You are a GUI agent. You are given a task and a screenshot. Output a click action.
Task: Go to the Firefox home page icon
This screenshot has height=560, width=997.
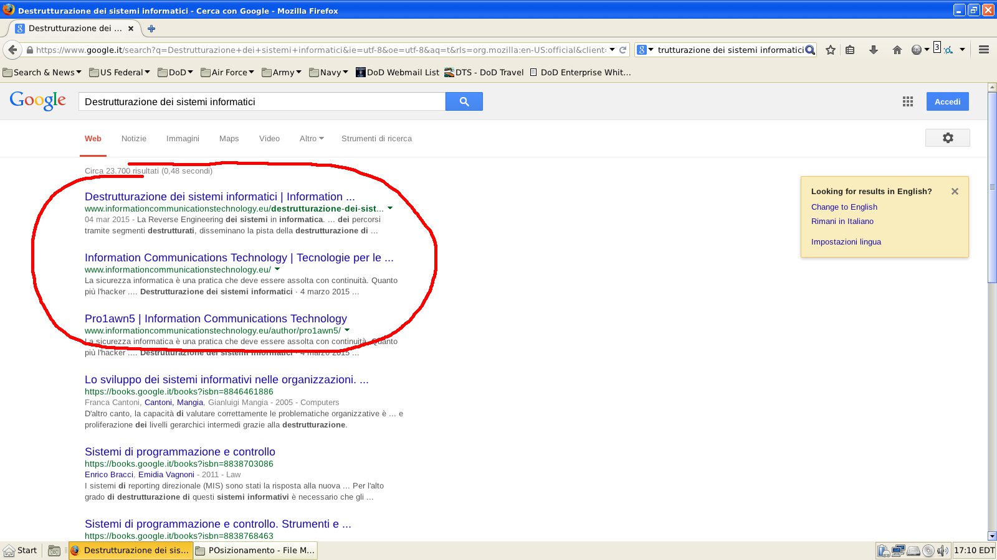[x=897, y=50]
